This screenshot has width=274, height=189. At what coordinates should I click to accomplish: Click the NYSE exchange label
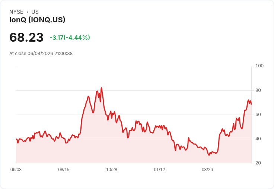pyautogui.click(x=16, y=12)
